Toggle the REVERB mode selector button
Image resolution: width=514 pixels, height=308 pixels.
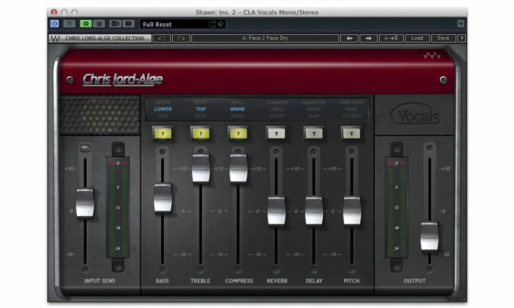click(277, 134)
